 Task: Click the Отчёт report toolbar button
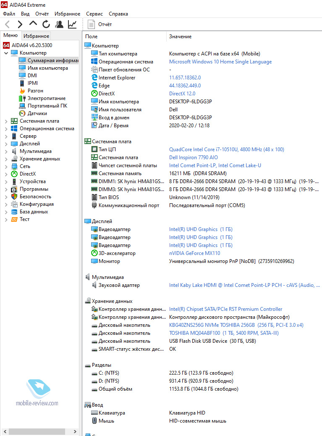click(100, 24)
